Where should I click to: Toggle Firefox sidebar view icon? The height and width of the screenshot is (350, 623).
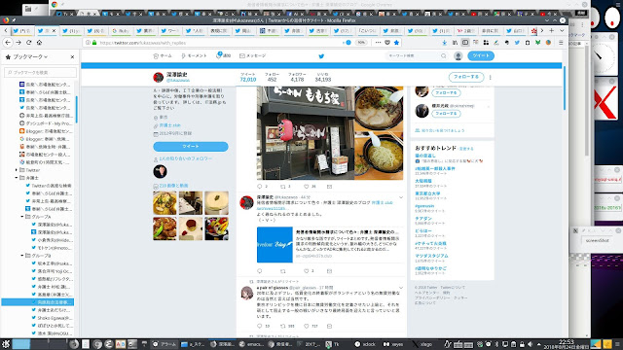[x=465, y=43]
